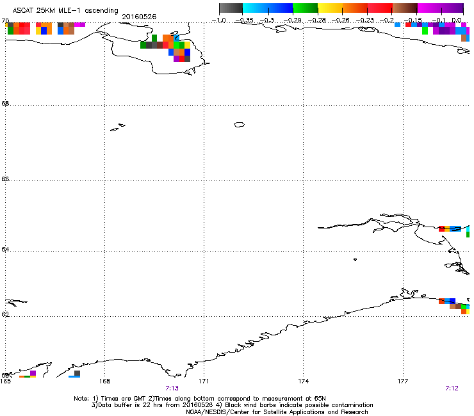Viewport: 474px width, 416px height.
Task: Click the tiny island outline just south of 64N
Action: pos(355,259)
